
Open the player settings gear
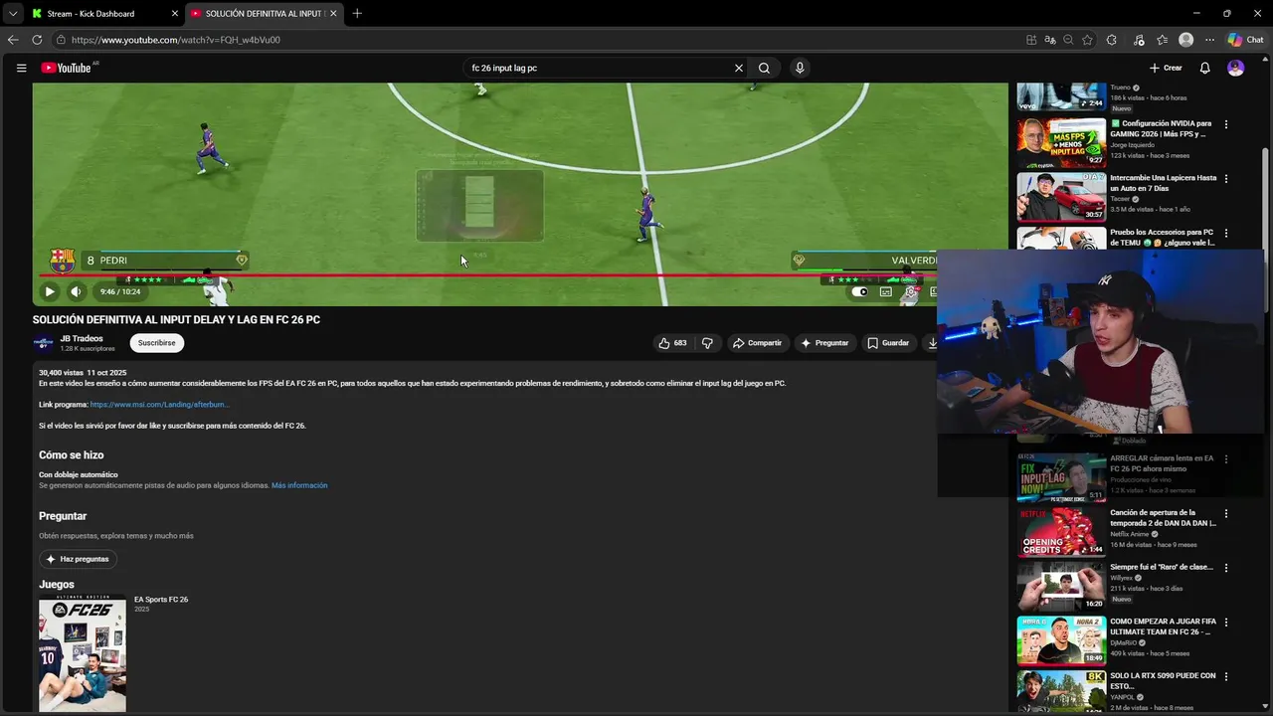pyautogui.click(x=910, y=291)
